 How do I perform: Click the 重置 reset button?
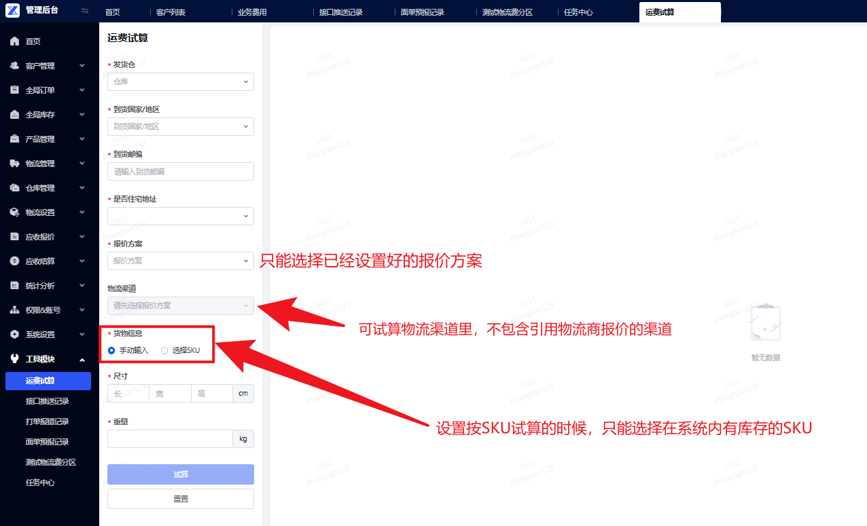coord(181,499)
